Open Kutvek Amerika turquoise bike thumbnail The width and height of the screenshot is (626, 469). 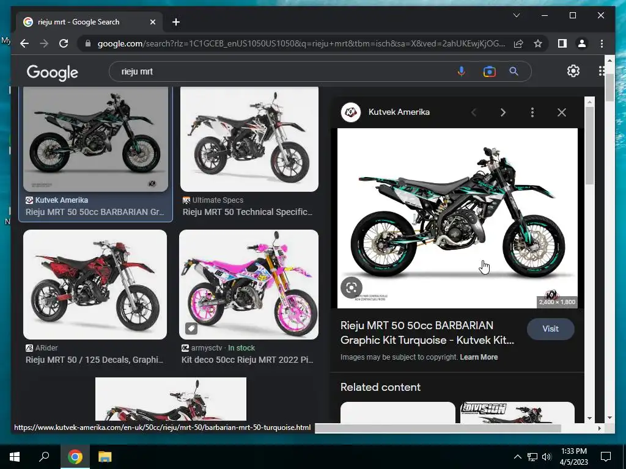(x=96, y=139)
